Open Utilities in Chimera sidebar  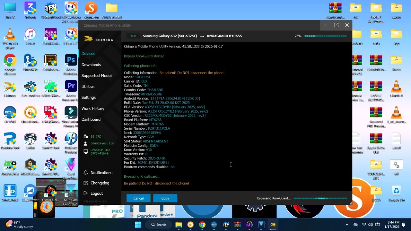pos(88,86)
